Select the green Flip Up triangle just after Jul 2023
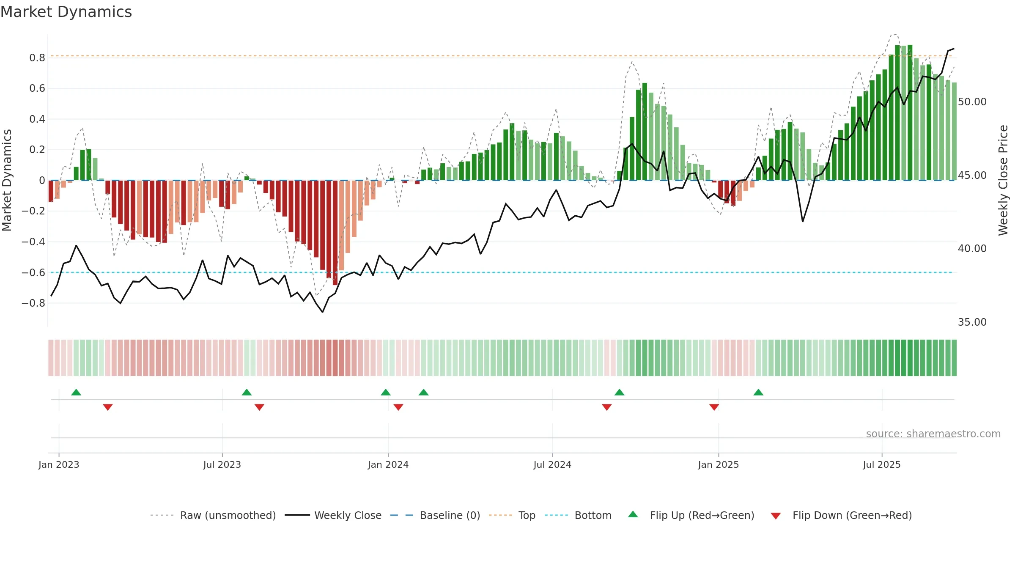 tap(247, 392)
